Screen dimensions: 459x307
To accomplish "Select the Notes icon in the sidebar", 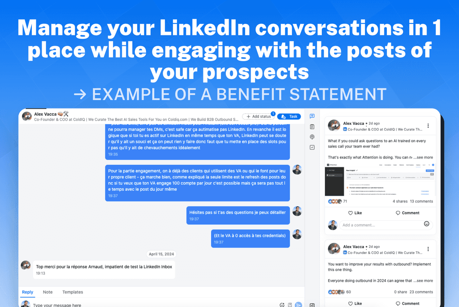I will coord(312,127).
